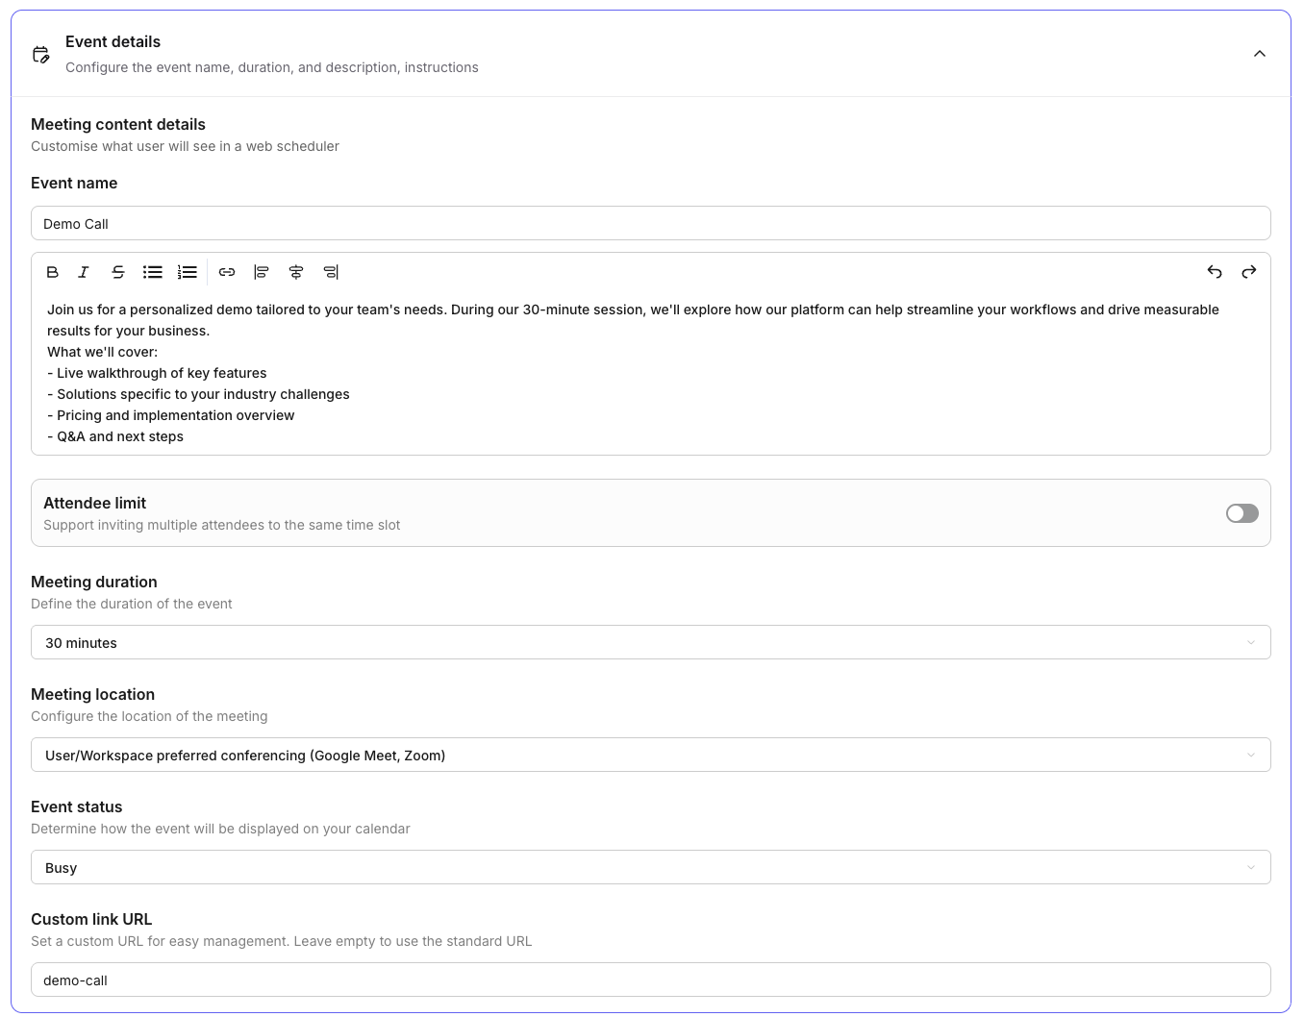Align the description text right
This screenshot has width=1304, height=1017.
[331, 272]
